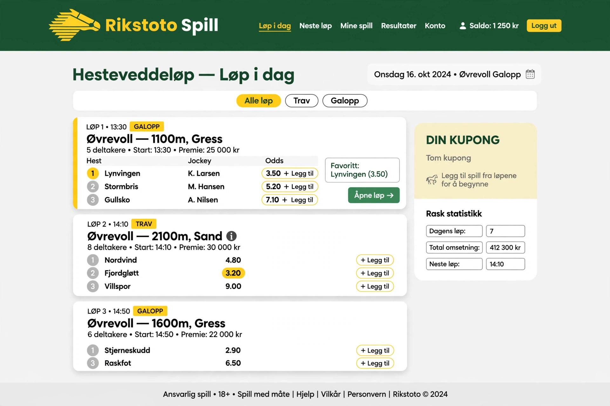Click the Onsdag 16. okt 2024 date selector
The image size is (610, 406).
click(x=454, y=74)
